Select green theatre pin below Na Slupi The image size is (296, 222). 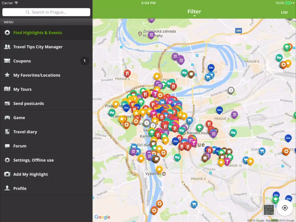coord(177,157)
